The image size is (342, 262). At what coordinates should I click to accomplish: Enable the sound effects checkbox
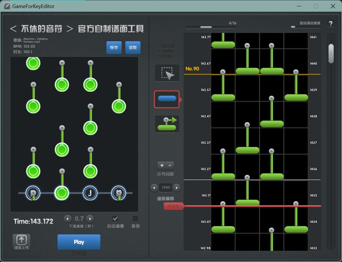click(135, 219)
